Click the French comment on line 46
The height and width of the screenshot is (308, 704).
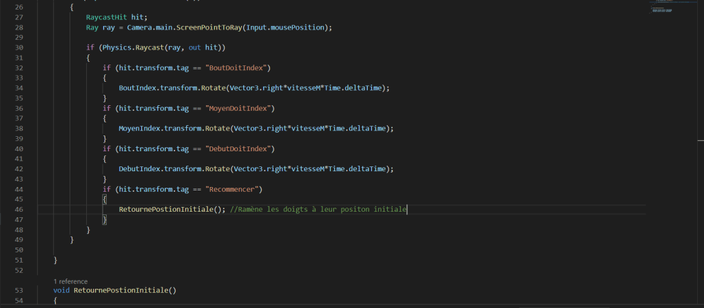(x=318, y=210)
